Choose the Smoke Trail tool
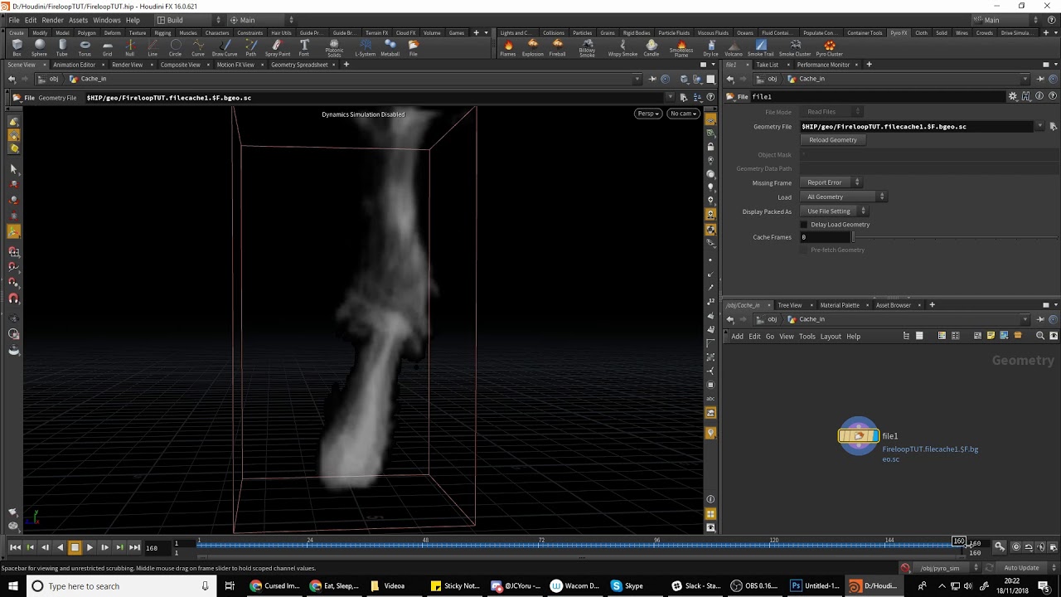Screen dimensions: 1061x597 click(x=761, y=48)
